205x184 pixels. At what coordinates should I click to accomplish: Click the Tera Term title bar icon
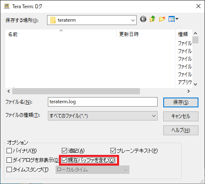pos(7,6)
